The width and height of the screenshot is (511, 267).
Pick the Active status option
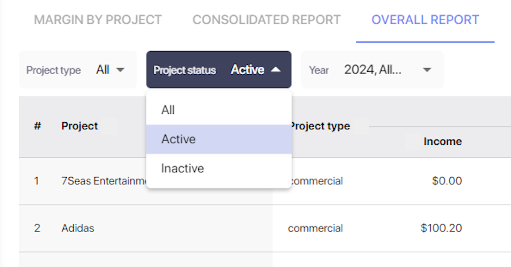pos(219,139)
